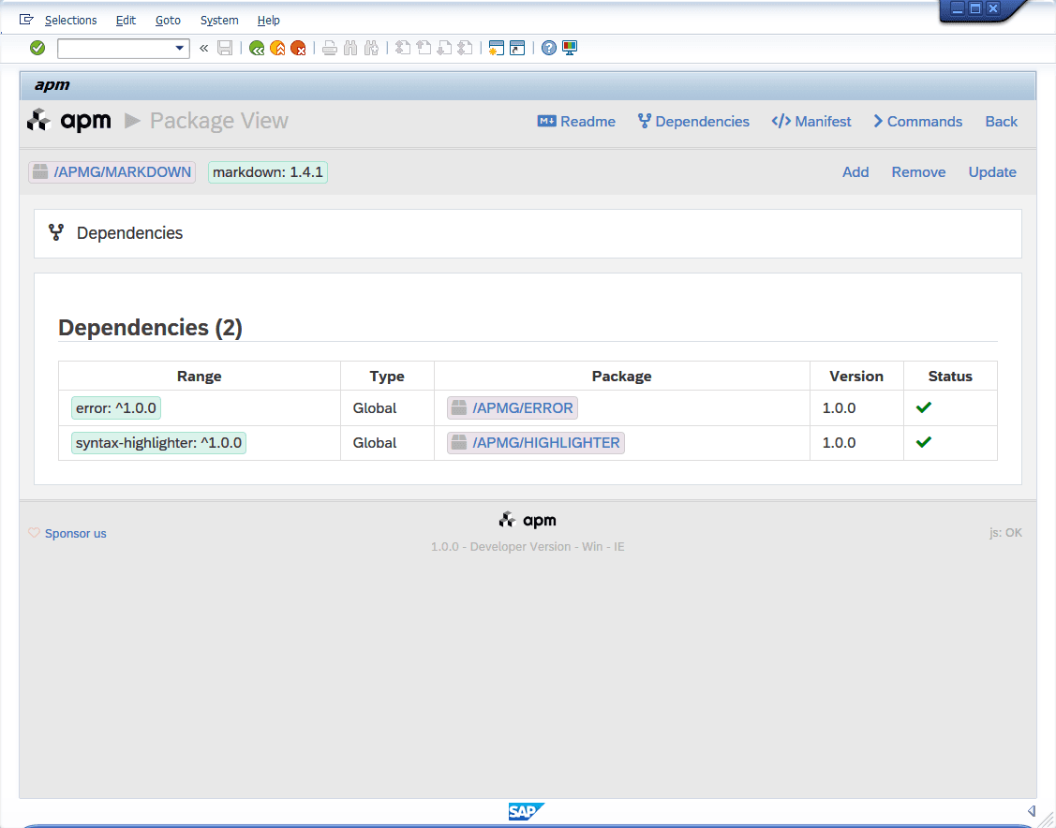Viewport: 1056px width, 828px height.
Task: Click the Dependencies (2) heading
Action: pyautogui.click(x=150, y=327)
